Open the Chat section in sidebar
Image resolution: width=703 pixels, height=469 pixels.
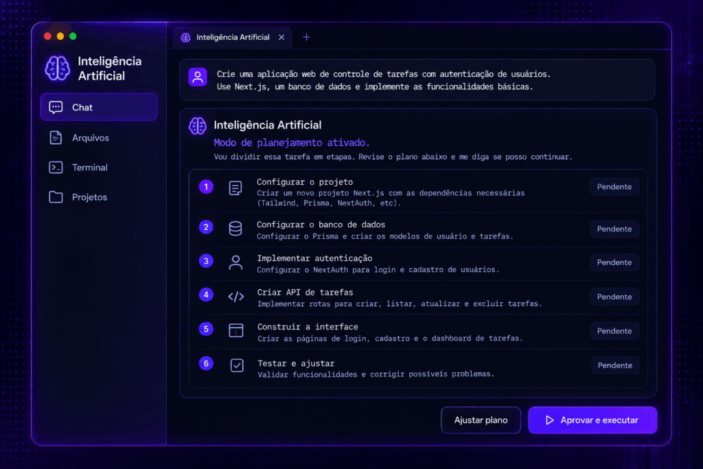pyautogui.click(x=99, y=107)
